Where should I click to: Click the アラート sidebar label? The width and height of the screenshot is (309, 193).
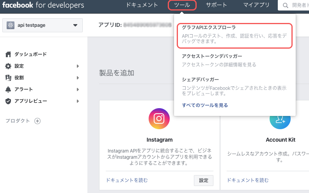24,89
